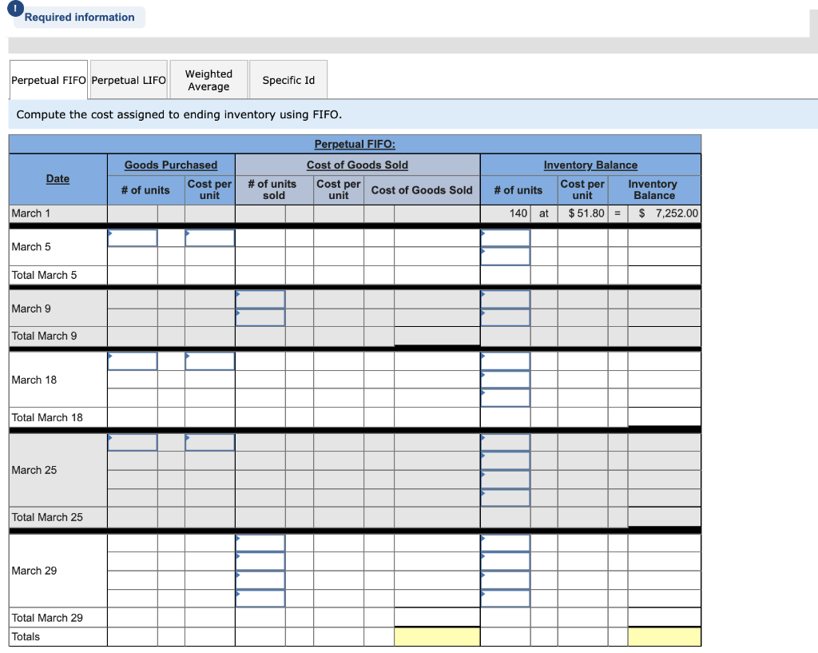
Task: Click the second March 18 inventory units cell
Action: click(x=505, y=380)
